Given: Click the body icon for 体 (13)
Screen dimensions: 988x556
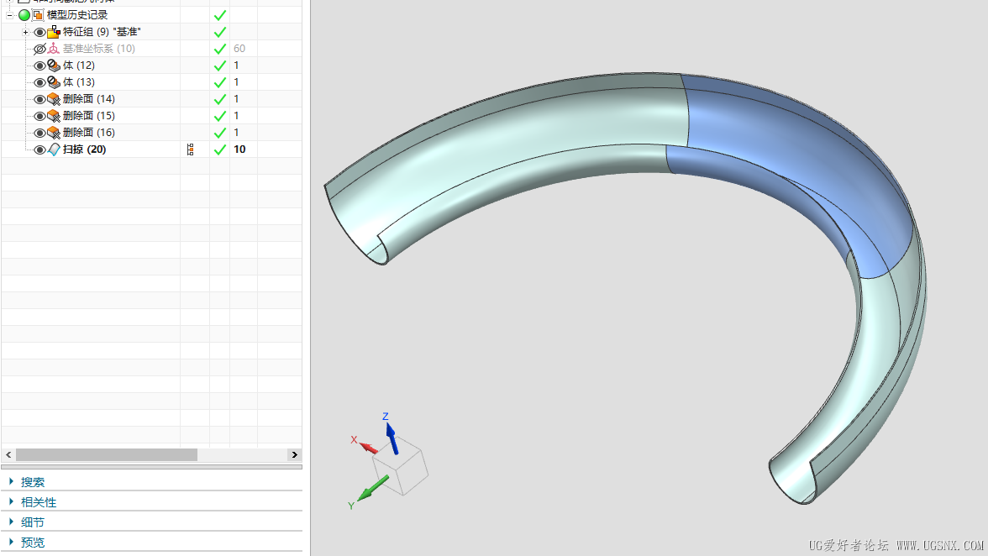Looking at the screenshot, I should pos(54,82).
